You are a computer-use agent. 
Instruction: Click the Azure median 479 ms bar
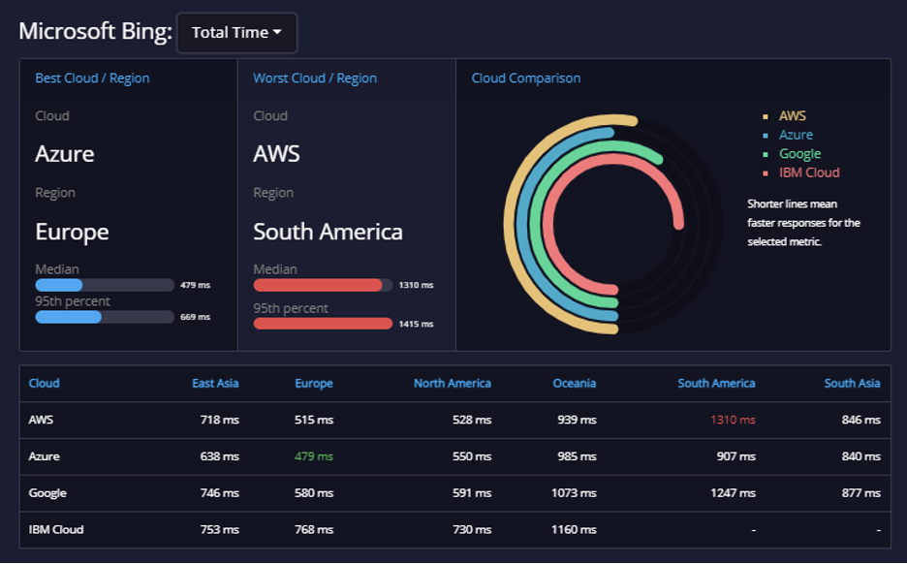105,285
